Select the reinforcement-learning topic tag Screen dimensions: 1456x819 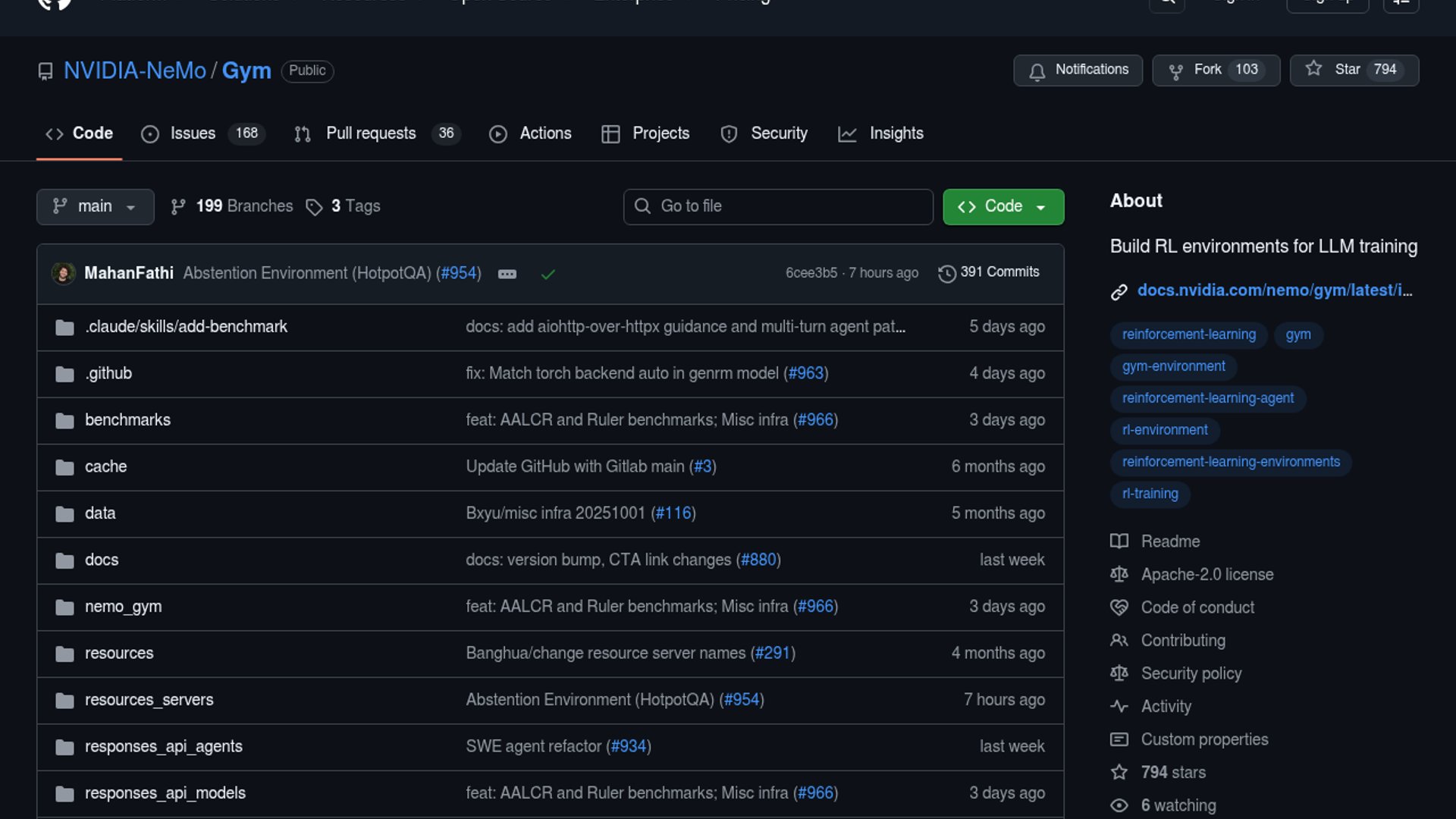coord(1188,334)
